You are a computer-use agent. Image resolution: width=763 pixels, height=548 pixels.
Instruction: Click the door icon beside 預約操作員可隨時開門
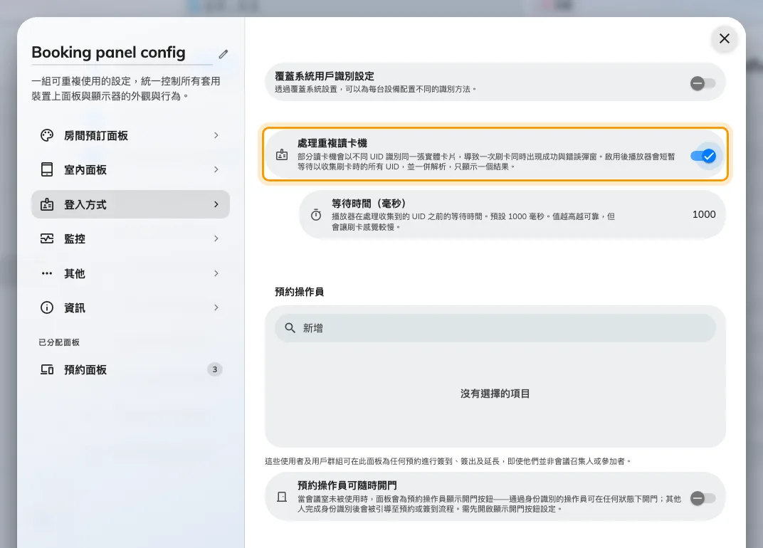pyautogui.click(x=282, y=497)
